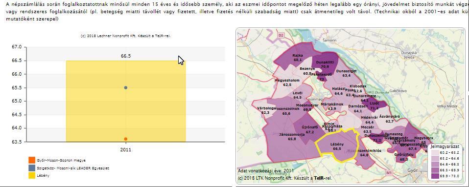Click the Győr city label on map
This screenshot has height=187, width=469.
point(413,170)
